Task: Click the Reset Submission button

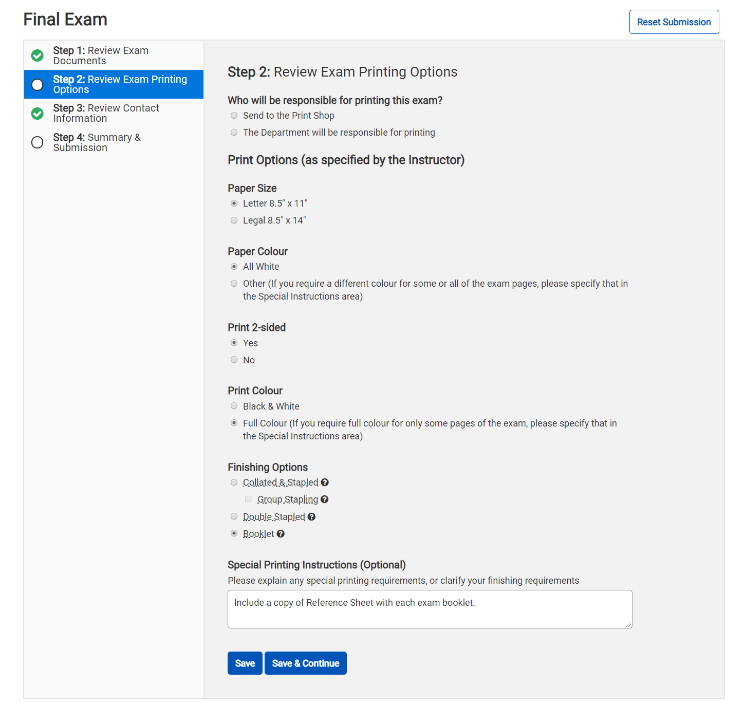Action: [674, 22]
